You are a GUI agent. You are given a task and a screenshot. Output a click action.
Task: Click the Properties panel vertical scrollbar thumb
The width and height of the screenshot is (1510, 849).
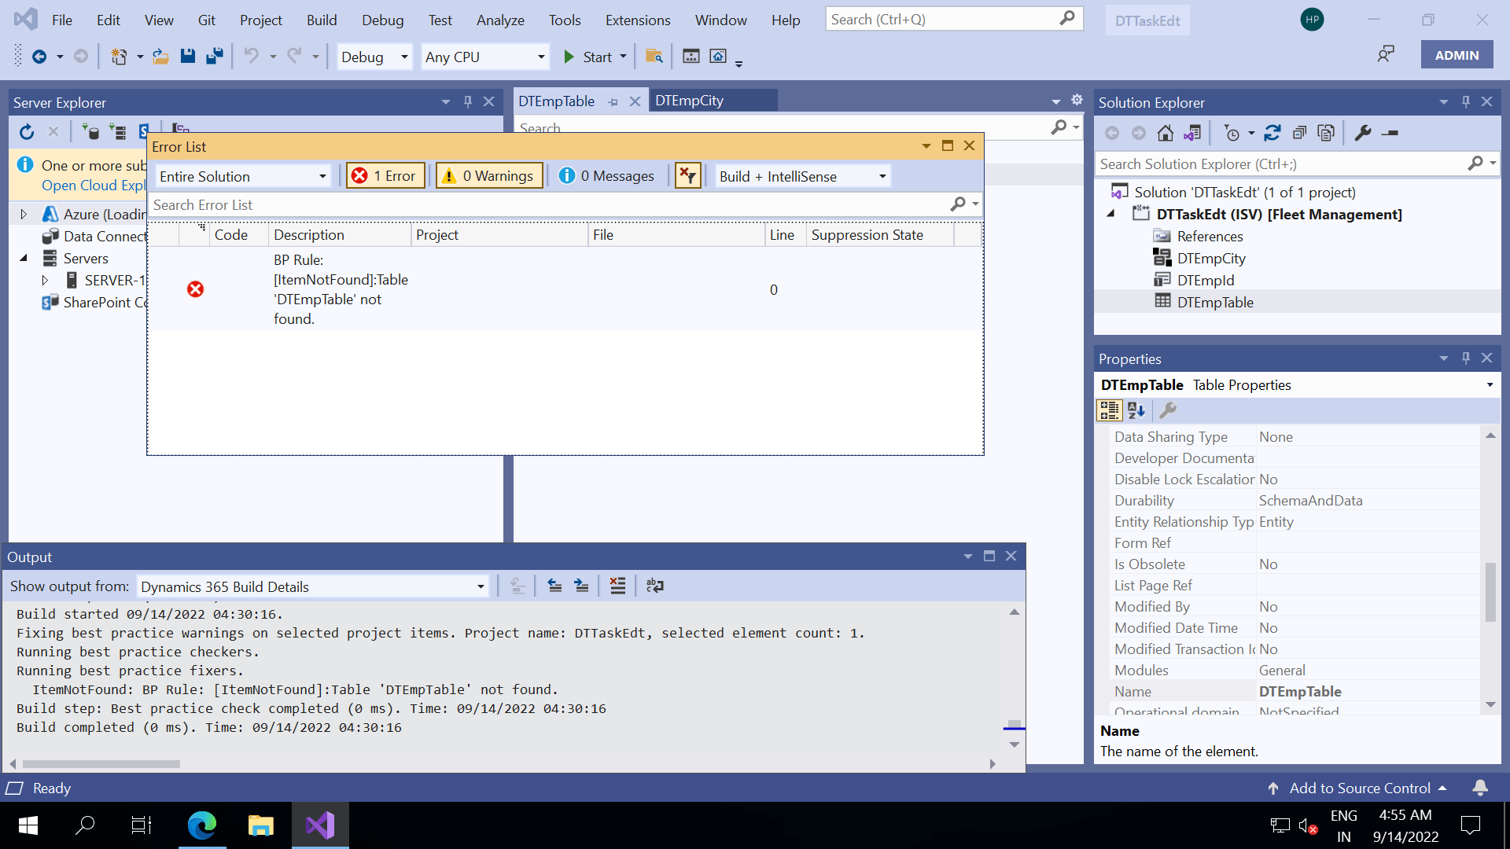click(x=1490, y=592)
